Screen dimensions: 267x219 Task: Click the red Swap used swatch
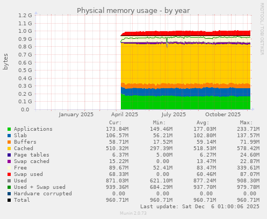coord(9,174)
